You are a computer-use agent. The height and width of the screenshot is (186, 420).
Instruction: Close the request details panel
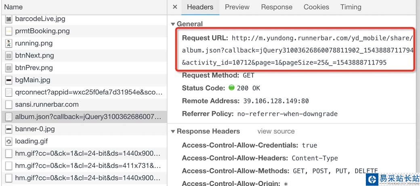(x=175, y=7)
